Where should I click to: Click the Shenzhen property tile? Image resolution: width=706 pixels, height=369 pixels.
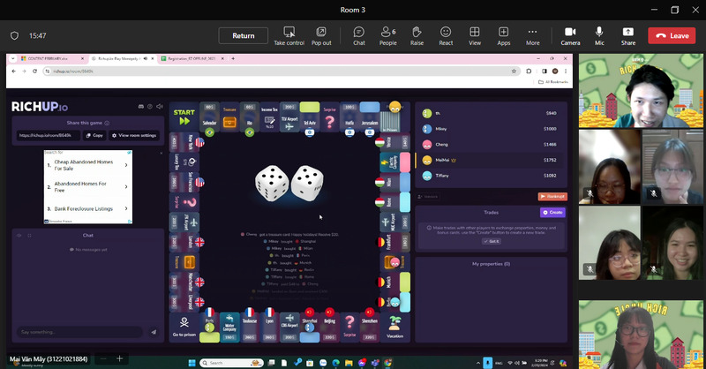[x=369, y=328]
